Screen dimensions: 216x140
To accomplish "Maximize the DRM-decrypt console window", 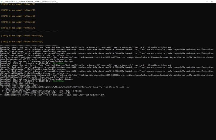I will (212, 2).
